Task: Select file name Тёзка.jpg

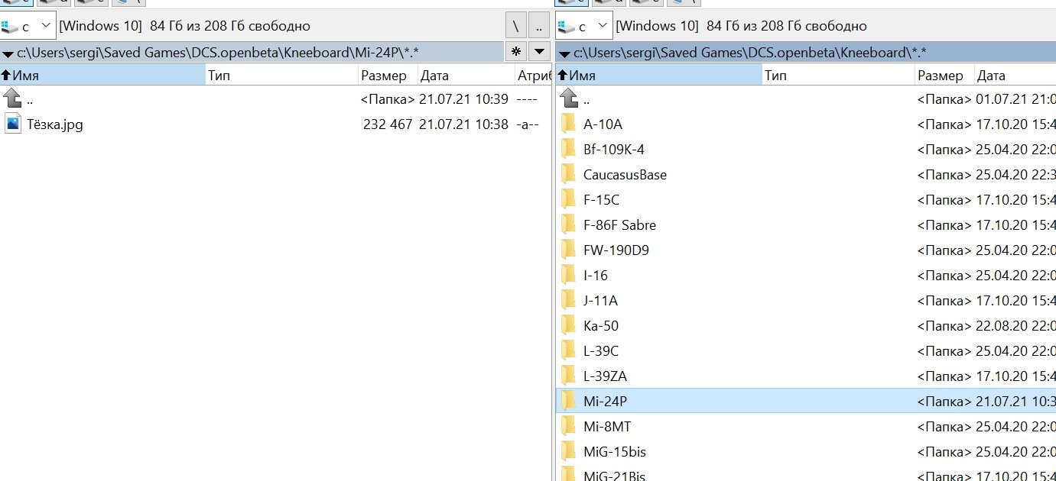Action: [x=55, y=124]
